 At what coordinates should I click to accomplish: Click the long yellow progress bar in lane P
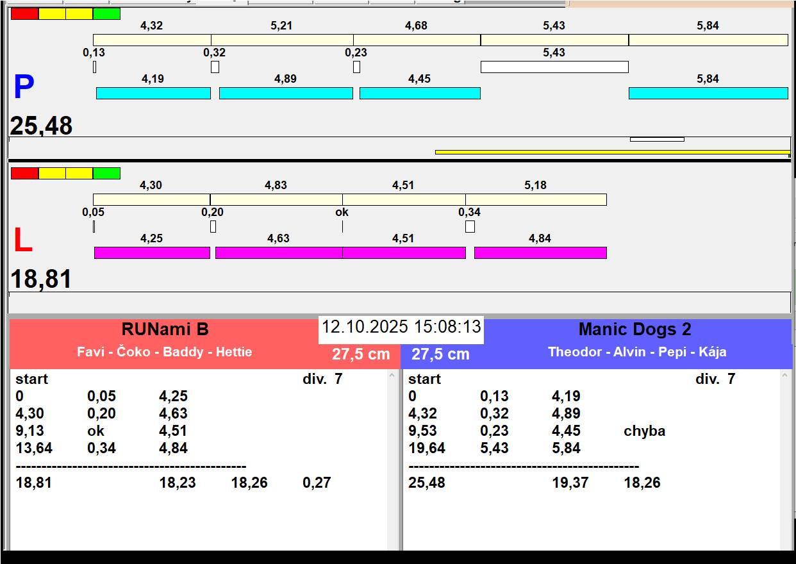click(x=612, y=153)
